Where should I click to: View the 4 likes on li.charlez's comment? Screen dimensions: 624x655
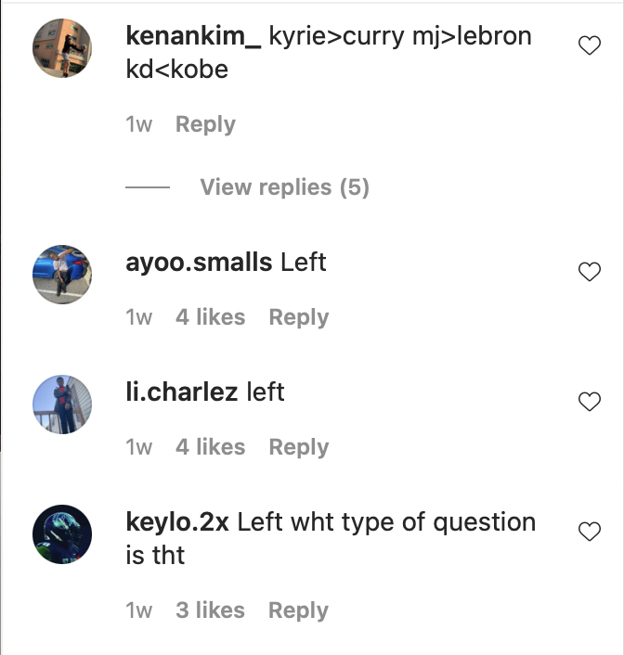pos(210,447)
